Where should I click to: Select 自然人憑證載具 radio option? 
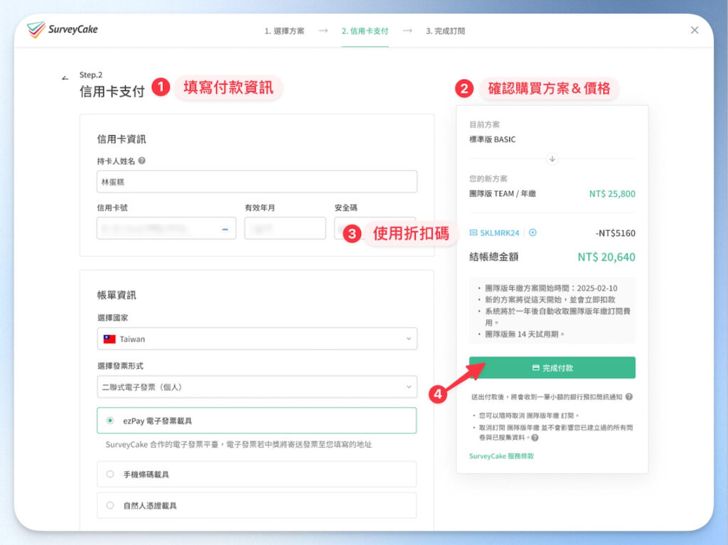tap(257, 505)
